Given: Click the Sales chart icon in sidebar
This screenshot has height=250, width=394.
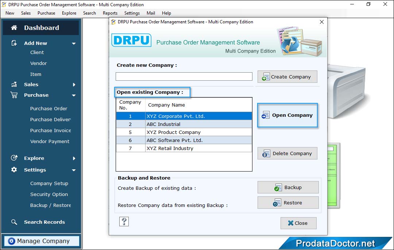Looking at the screenshot, I should [14, 84].
